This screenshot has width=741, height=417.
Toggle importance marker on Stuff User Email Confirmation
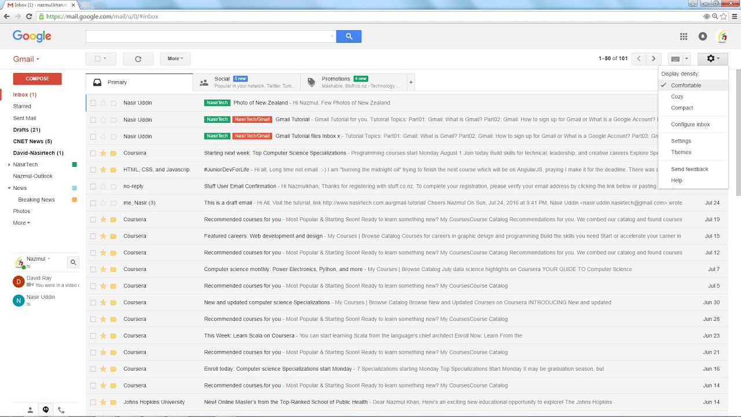[x=113, y=186]
